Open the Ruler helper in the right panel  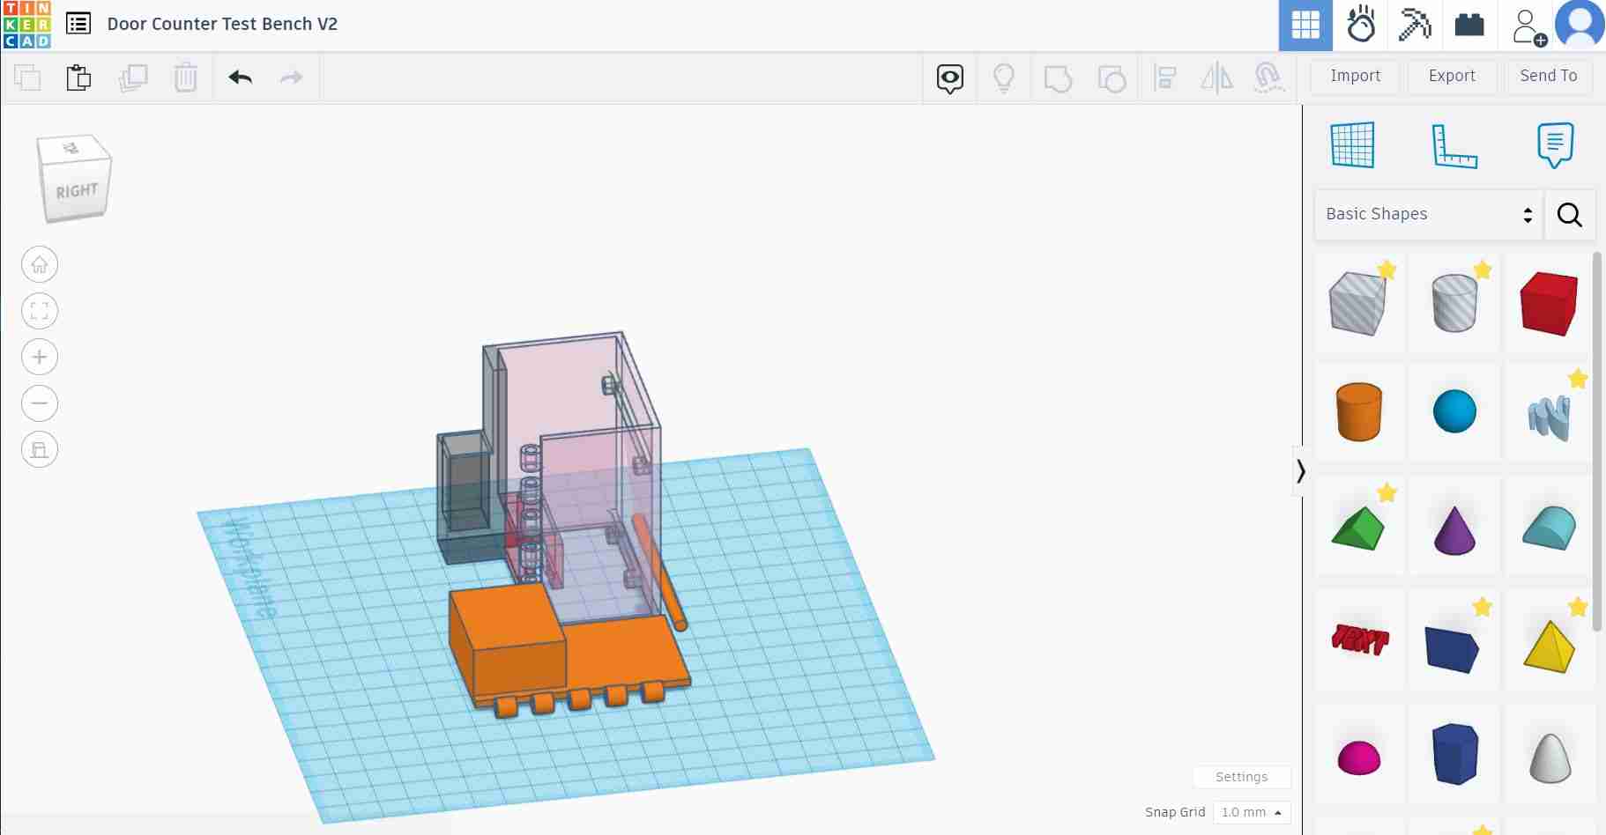(x=1456, y=145)
